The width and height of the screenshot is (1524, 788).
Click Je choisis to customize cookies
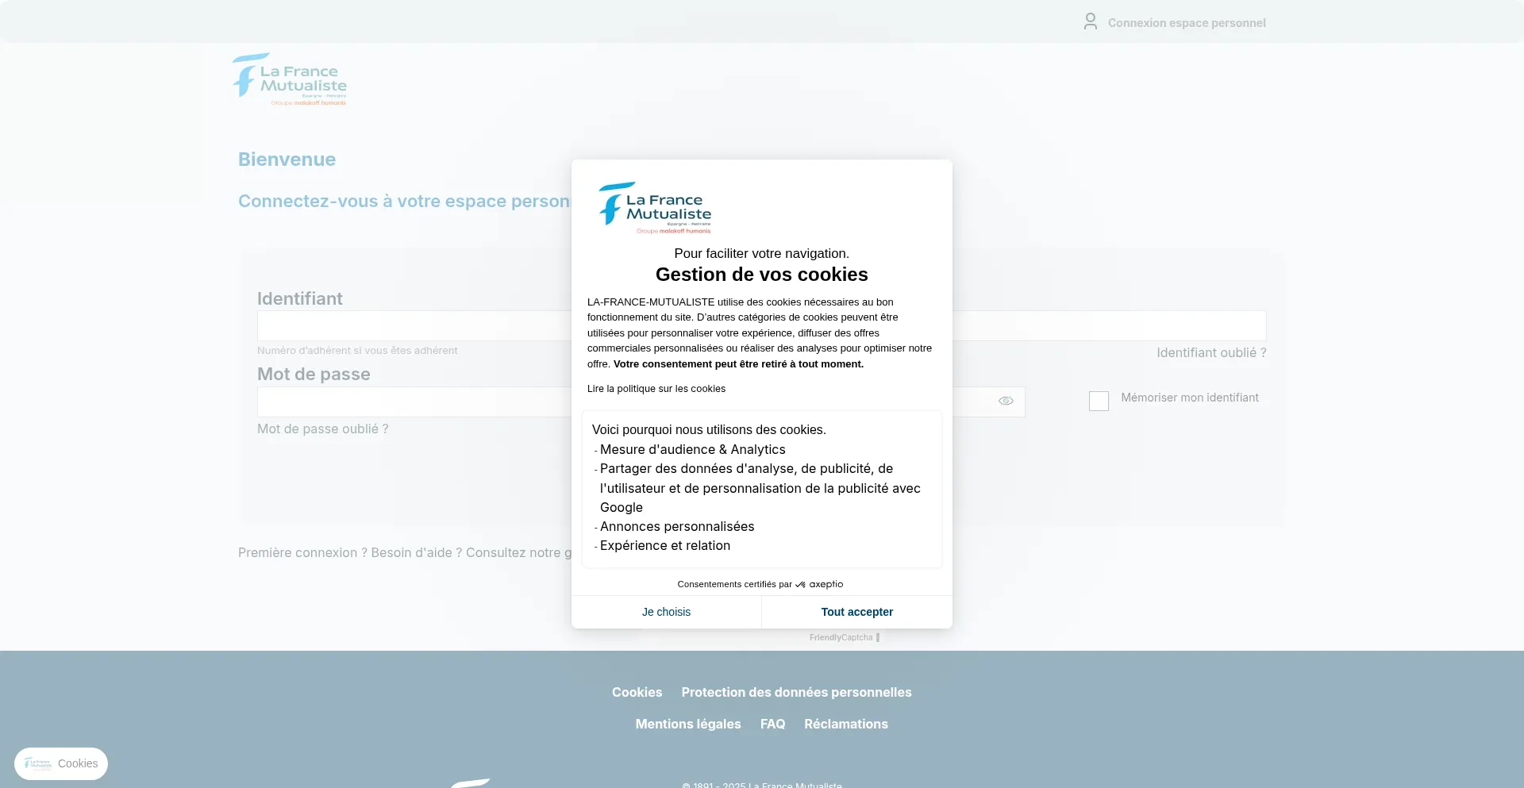(666, 612)
